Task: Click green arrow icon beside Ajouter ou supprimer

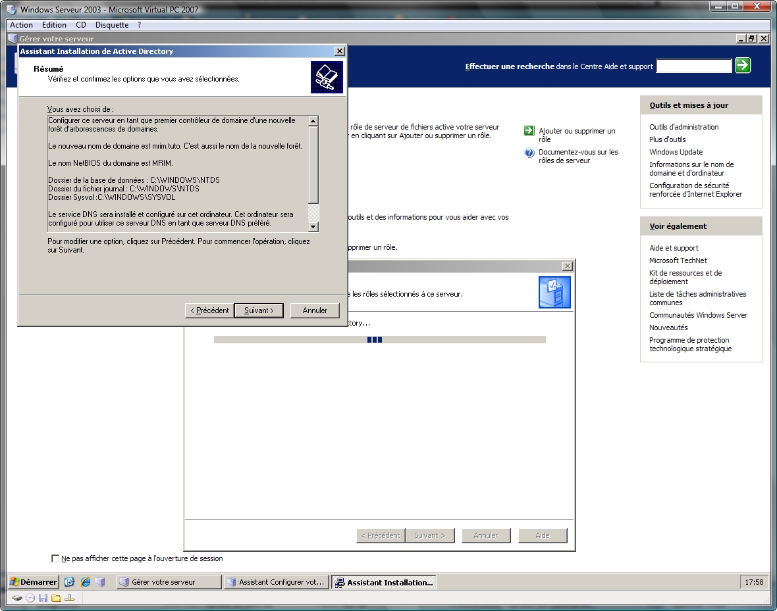Action: pyautogui.click(x=529, y=131)
